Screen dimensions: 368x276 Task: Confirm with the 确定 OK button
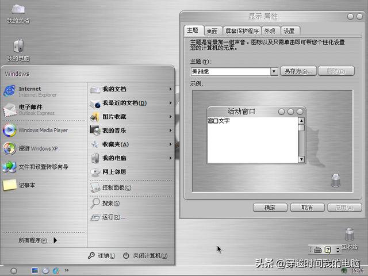[270, 208]
